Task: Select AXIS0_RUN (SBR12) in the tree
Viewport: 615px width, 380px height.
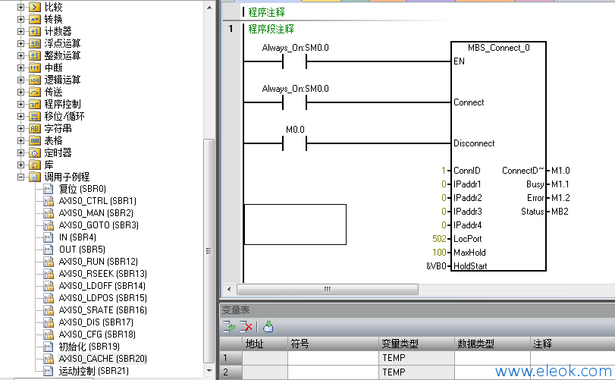Action: tap(98, 262)
